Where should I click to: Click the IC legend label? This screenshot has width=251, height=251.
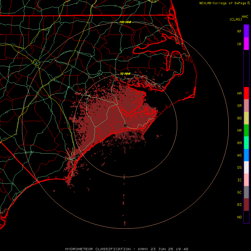coord(239,180)
